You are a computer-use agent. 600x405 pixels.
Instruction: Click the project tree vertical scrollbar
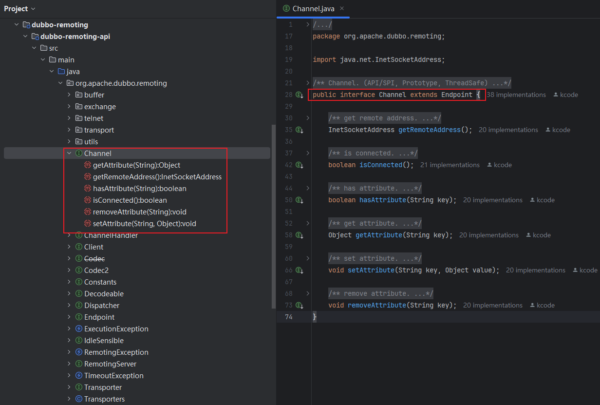[273, 214]
